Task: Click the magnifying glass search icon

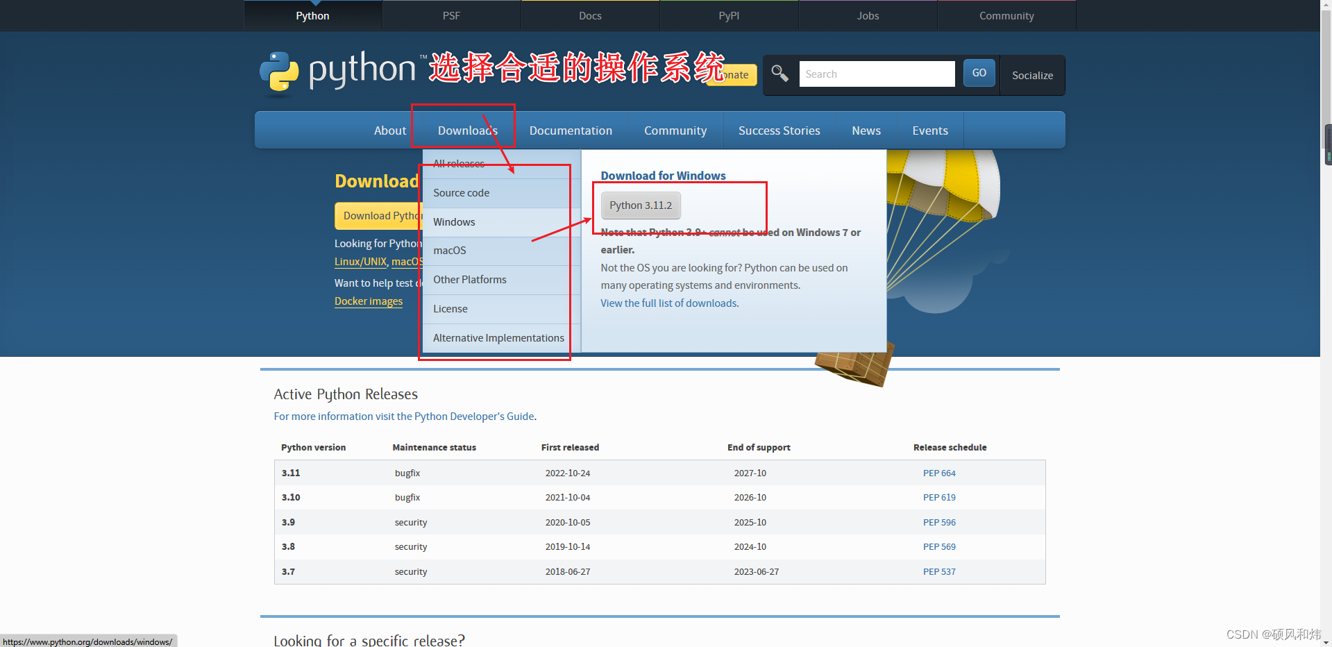Action: pyautogui.click(x=779, y=74)
